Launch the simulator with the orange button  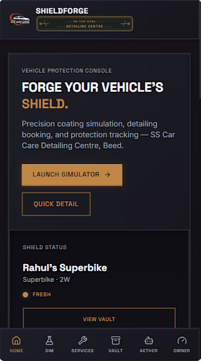click(72, 175)
